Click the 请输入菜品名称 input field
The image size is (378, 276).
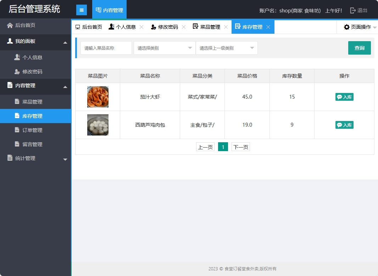106,48
